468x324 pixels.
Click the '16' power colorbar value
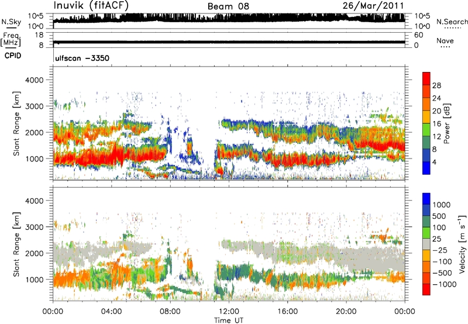[x=436, y=123]
